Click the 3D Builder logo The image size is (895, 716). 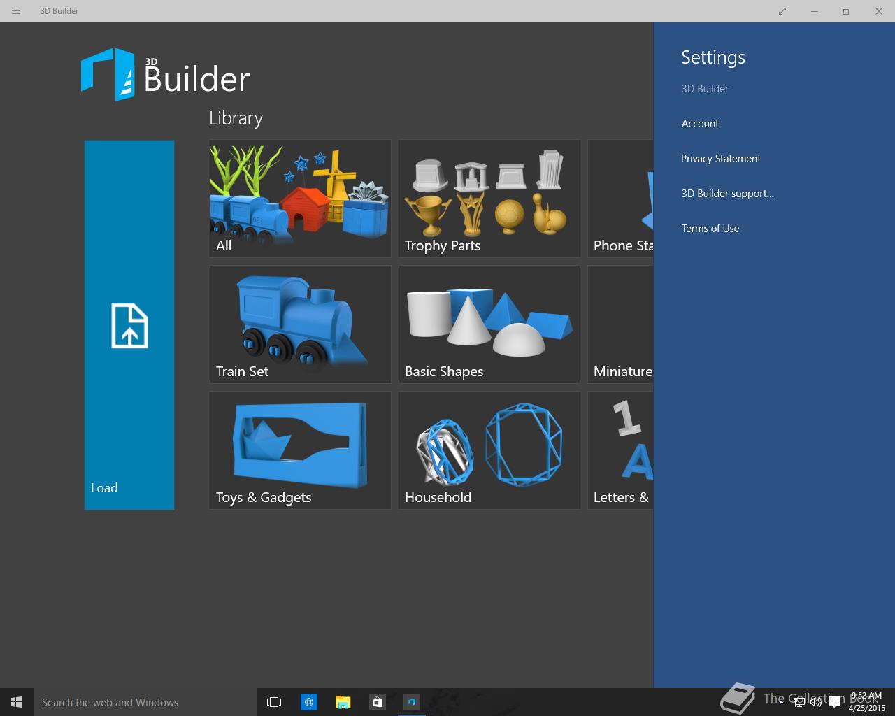[165, 74]
